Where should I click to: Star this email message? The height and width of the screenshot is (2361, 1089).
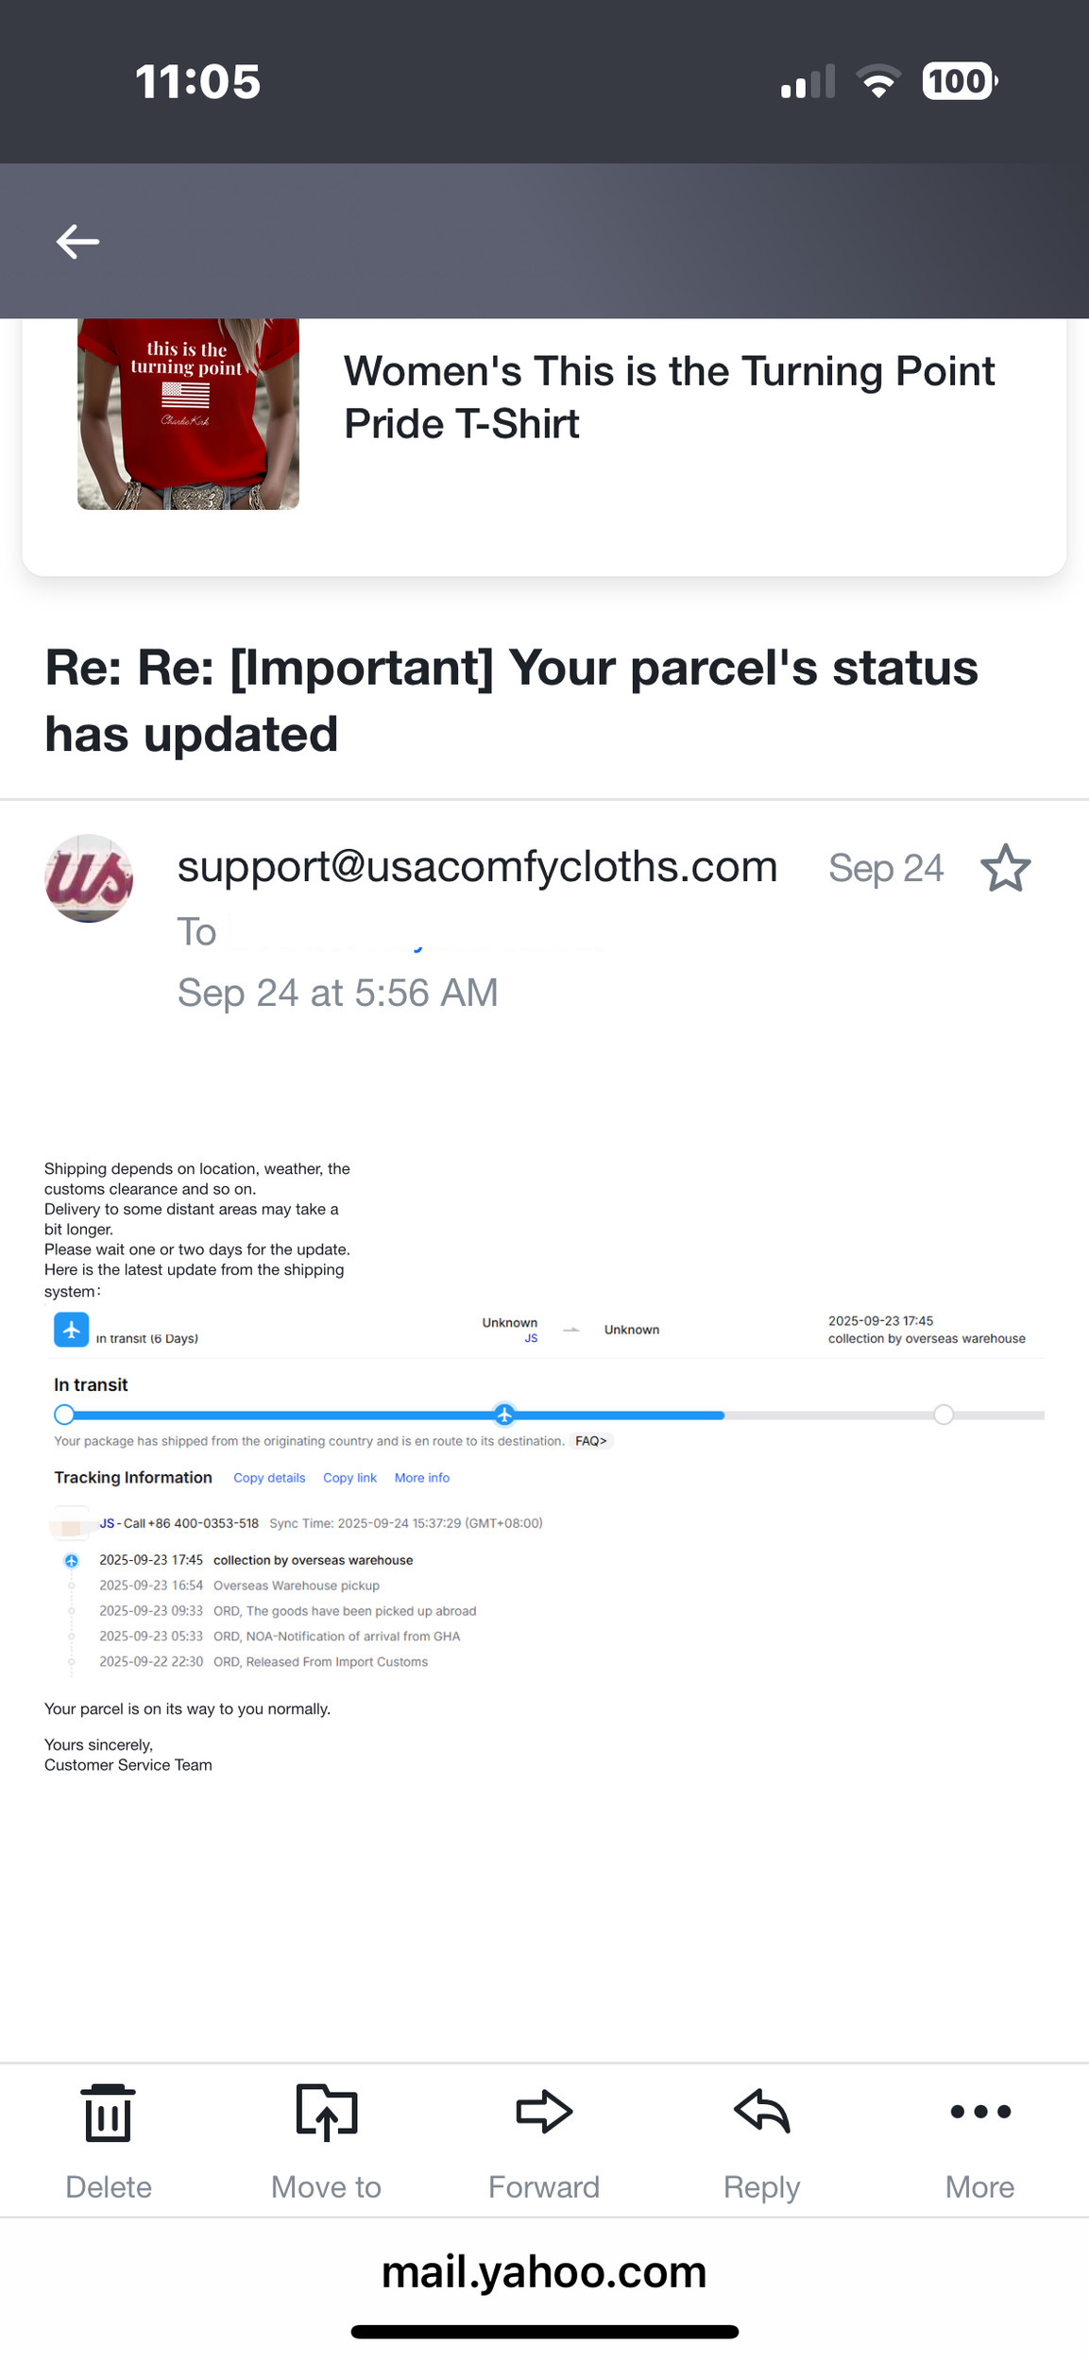pos(1005,868)
